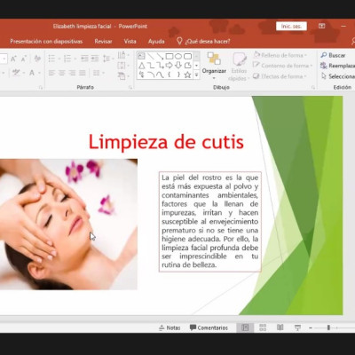
Task: Open the Revisar ribbon tab
Action: tap(103, 42)
